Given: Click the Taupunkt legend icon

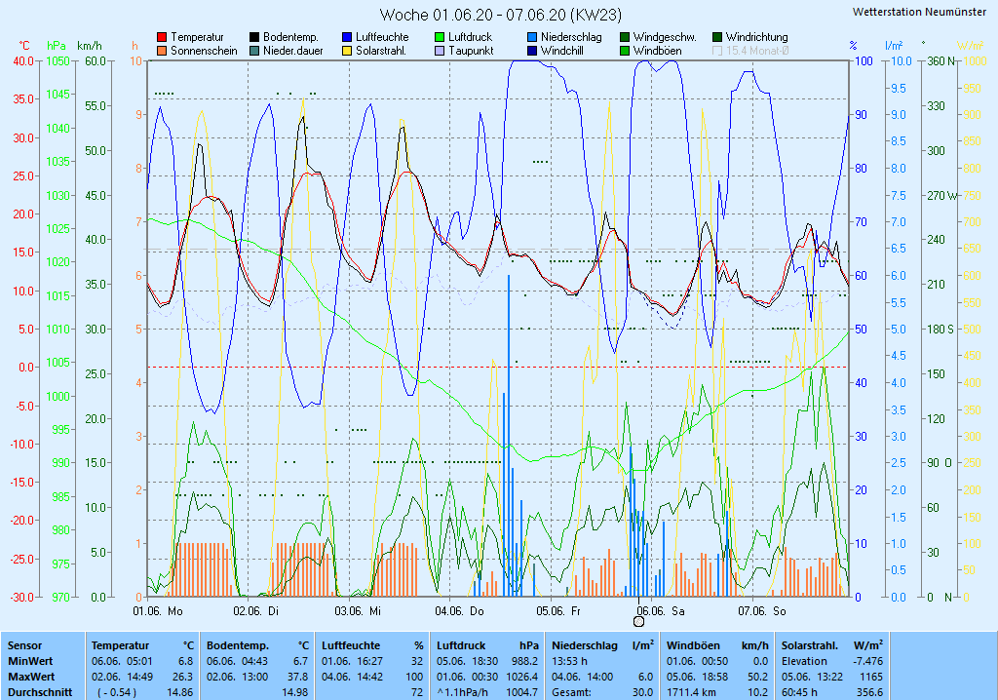Looking at the screenshot, I should coord(441,51).
